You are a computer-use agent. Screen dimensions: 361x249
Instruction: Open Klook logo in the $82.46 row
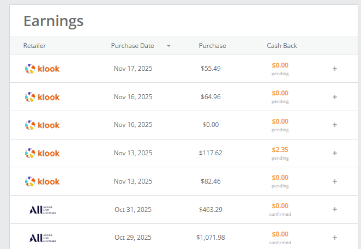(42, 181)
